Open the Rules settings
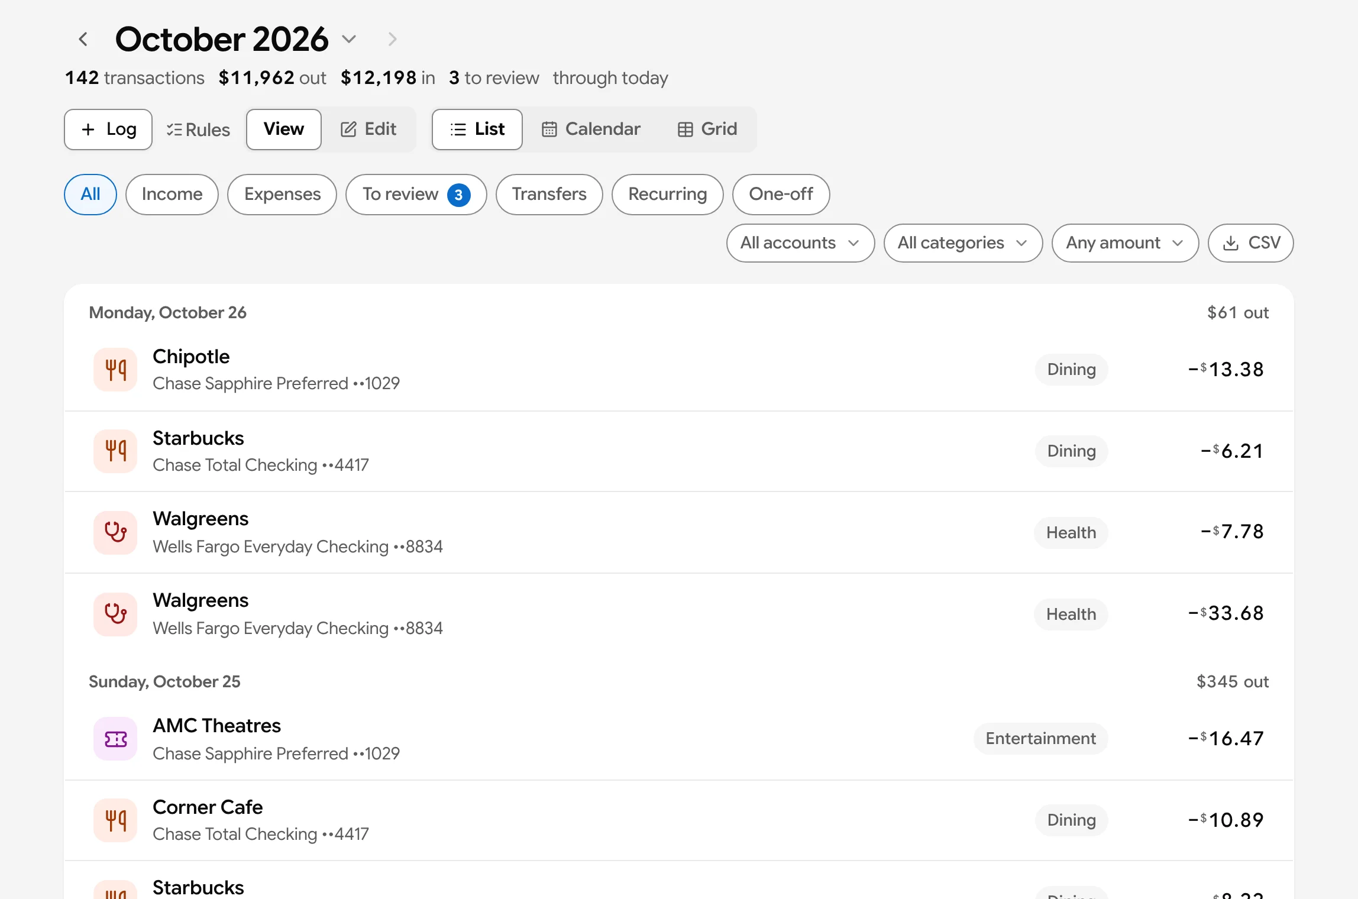Image resolution: width=1358 pixels, height=899 pixels. (x=198, y=130)
